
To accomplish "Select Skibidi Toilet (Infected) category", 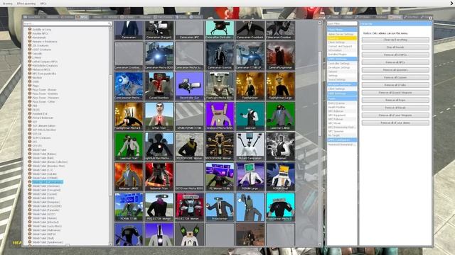I will [x=45, y=222].
